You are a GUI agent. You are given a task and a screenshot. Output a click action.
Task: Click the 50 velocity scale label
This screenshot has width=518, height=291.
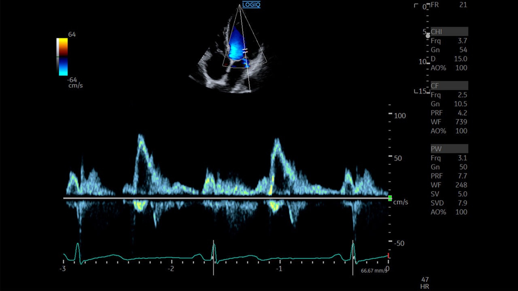pyautogui.click(x=398, y=158)
